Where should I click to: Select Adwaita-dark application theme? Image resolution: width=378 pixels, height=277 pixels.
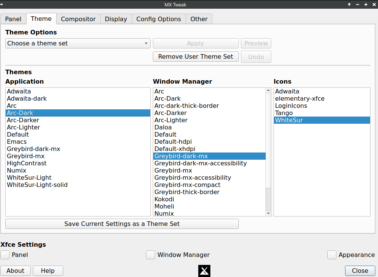click(78, 99)
